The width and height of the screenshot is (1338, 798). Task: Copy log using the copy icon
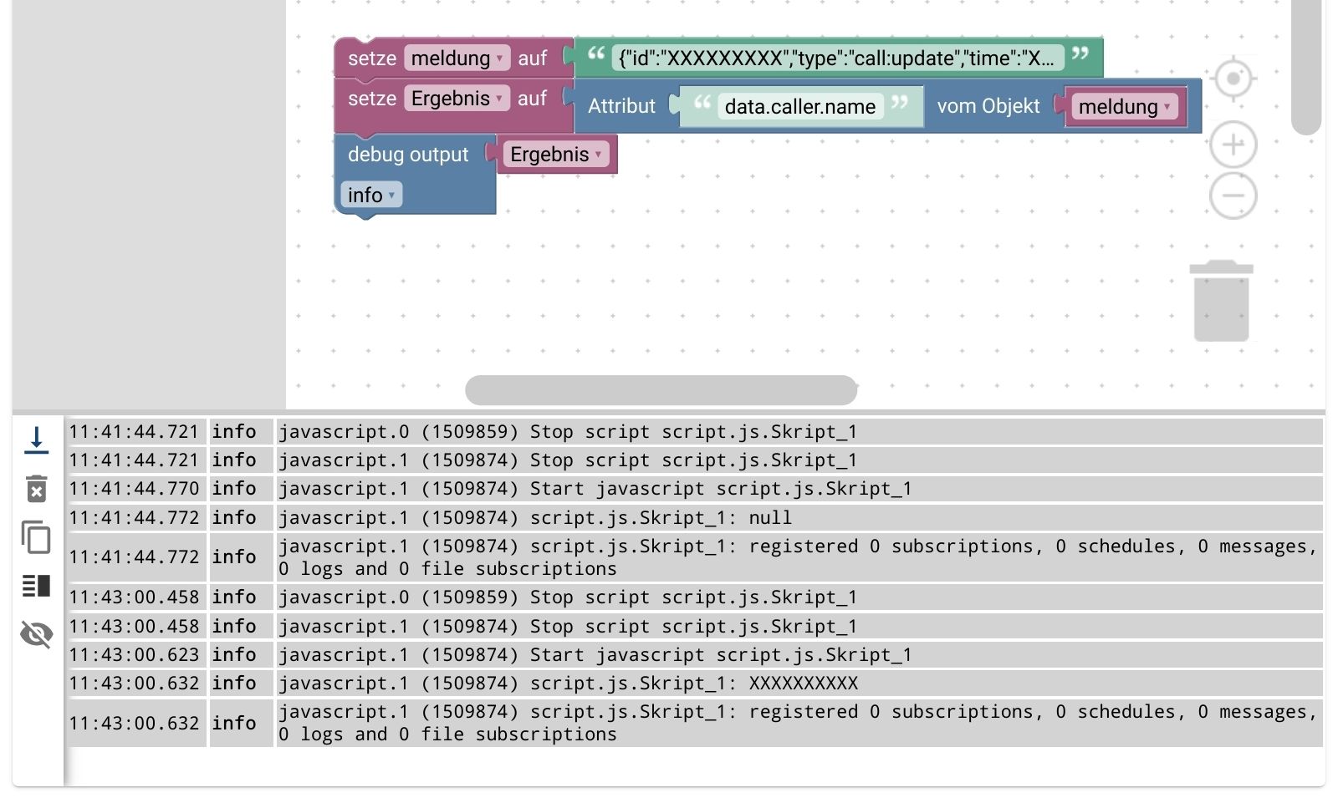point(36,537)
